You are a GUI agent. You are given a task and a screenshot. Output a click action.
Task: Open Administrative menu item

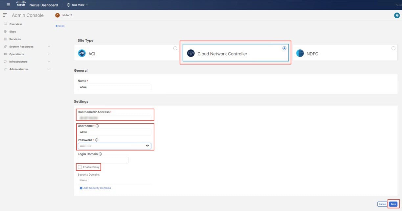pyautogui.click(x=19, y=69)
